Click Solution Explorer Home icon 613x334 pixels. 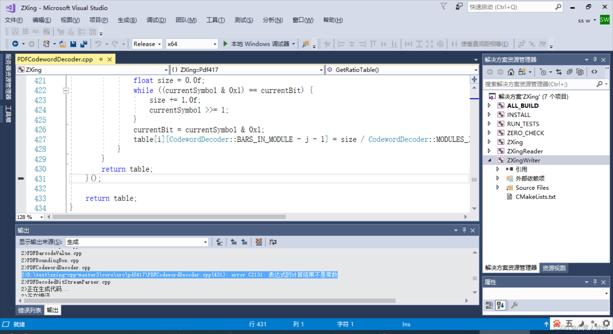[511, 72]
